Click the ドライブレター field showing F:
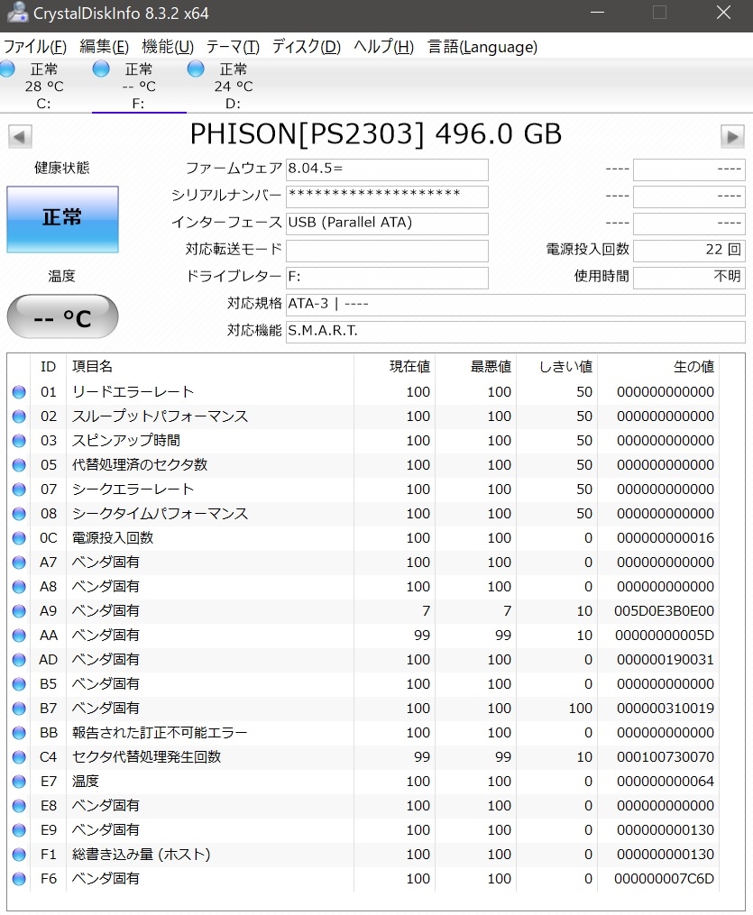Viewport: 753px width, 915px height. click(387, 278)
